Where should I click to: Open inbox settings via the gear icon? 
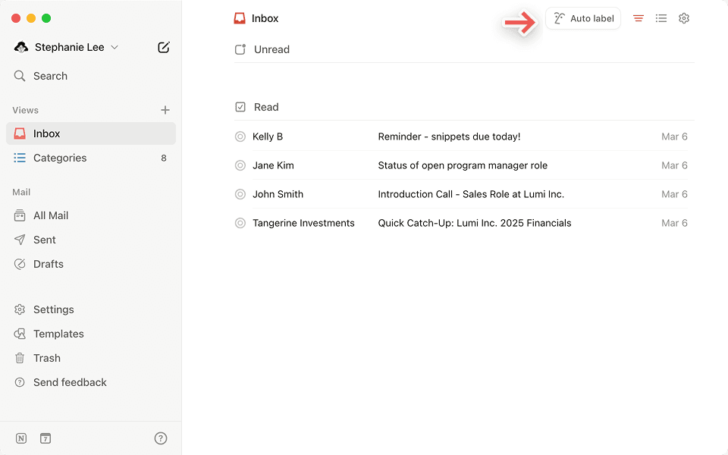683,17
